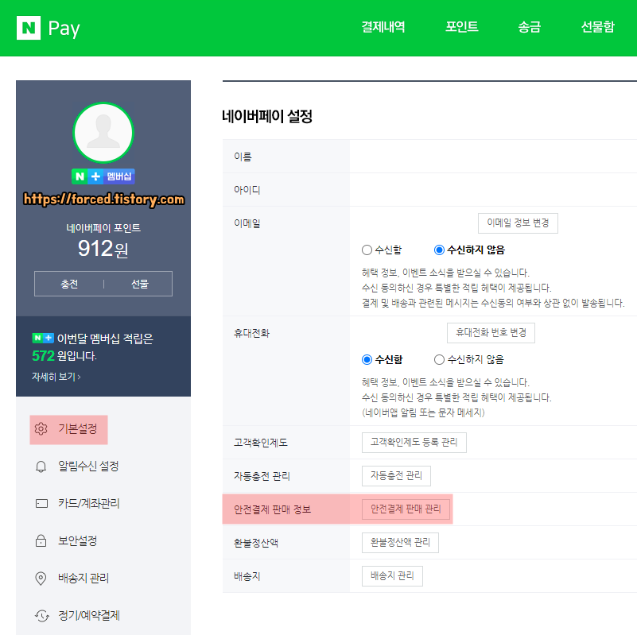Open 포인트 menu

[x=461, y=27]
